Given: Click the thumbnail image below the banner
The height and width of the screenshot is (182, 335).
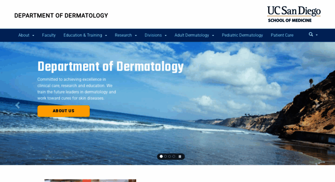Looking at the screenshot, I should coord(90,181).
